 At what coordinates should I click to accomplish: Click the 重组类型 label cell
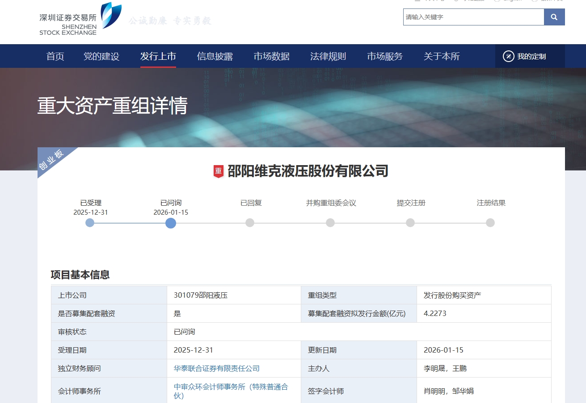(x=359, y=295)
